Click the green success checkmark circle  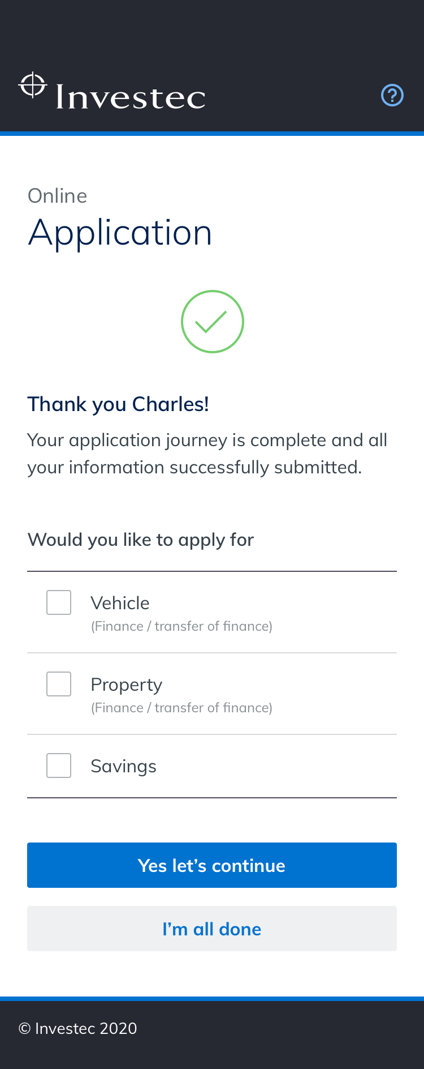(213, 322)
